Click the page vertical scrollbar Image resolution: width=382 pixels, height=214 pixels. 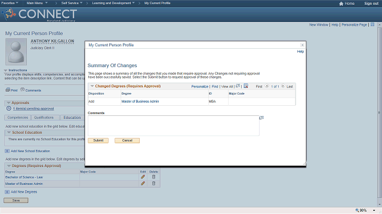pyautogui.click(x=380, y=113)
